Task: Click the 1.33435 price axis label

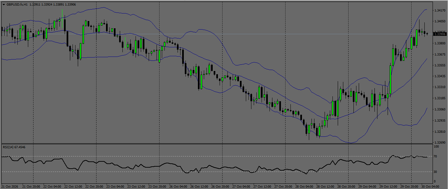Action: point(440,76)
